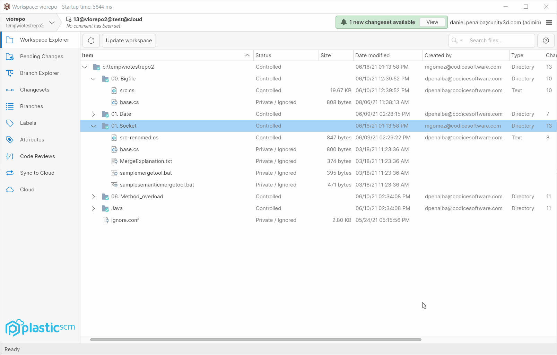Open the Attributes view
This screenshot has width=557, height=355.
point(32,139)
